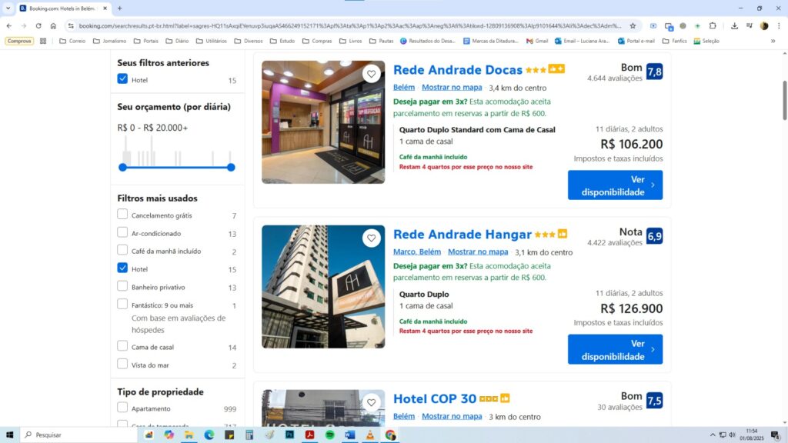Select Banheiro privativo checkbox
This screenshot has width=788, height=443.
122,286
